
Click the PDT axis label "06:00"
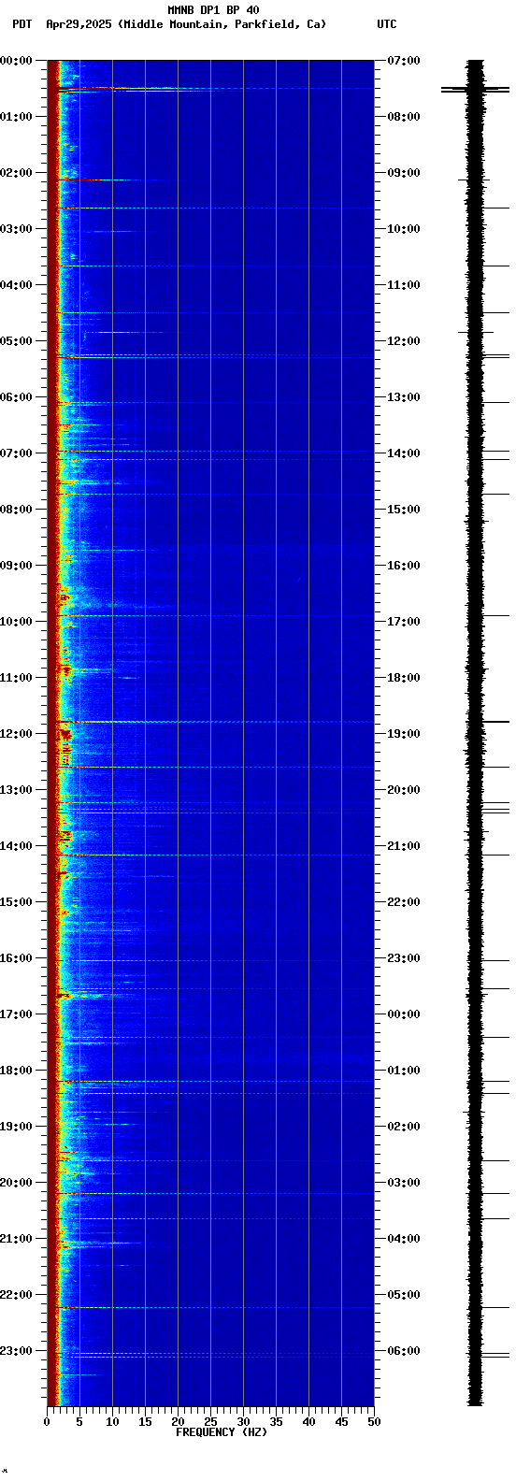(x=16, y=397)
